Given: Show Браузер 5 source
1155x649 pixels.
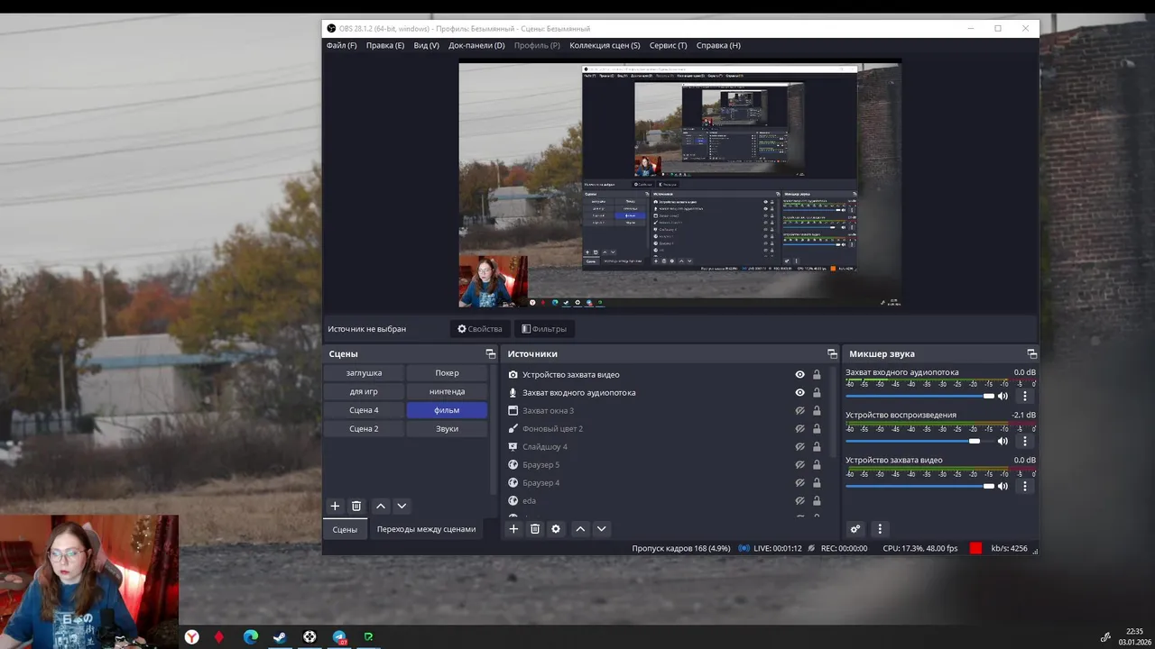Looking at the screenshot, I should (799, 465).
